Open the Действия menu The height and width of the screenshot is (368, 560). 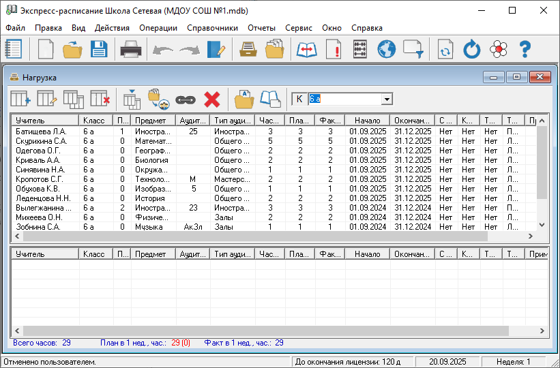(112, 28)
